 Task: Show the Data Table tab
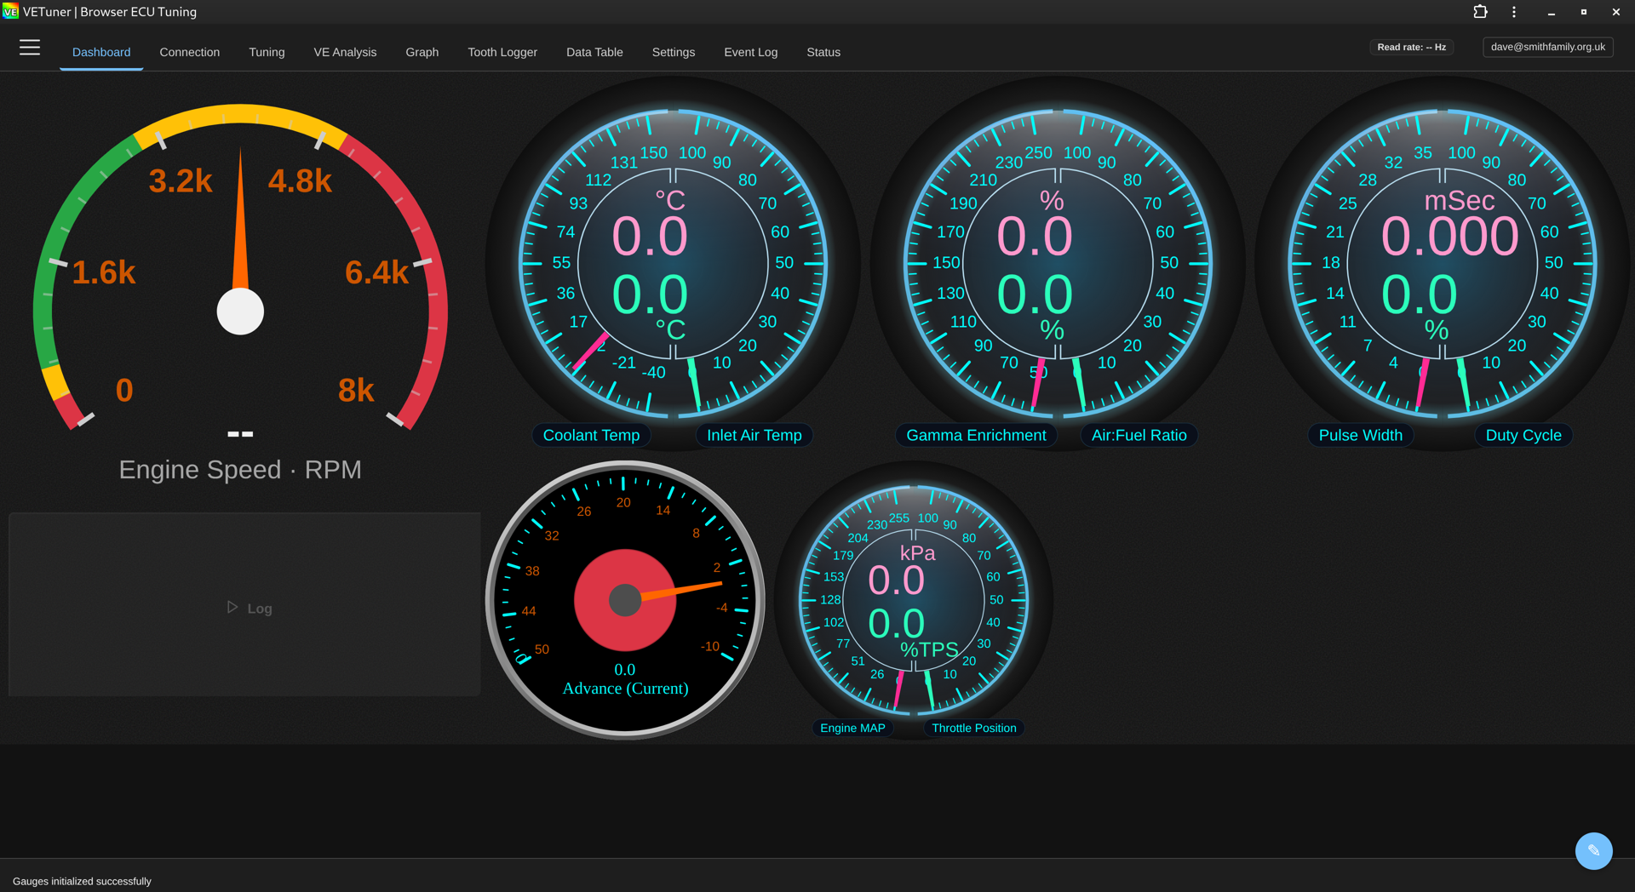[594, 52]
